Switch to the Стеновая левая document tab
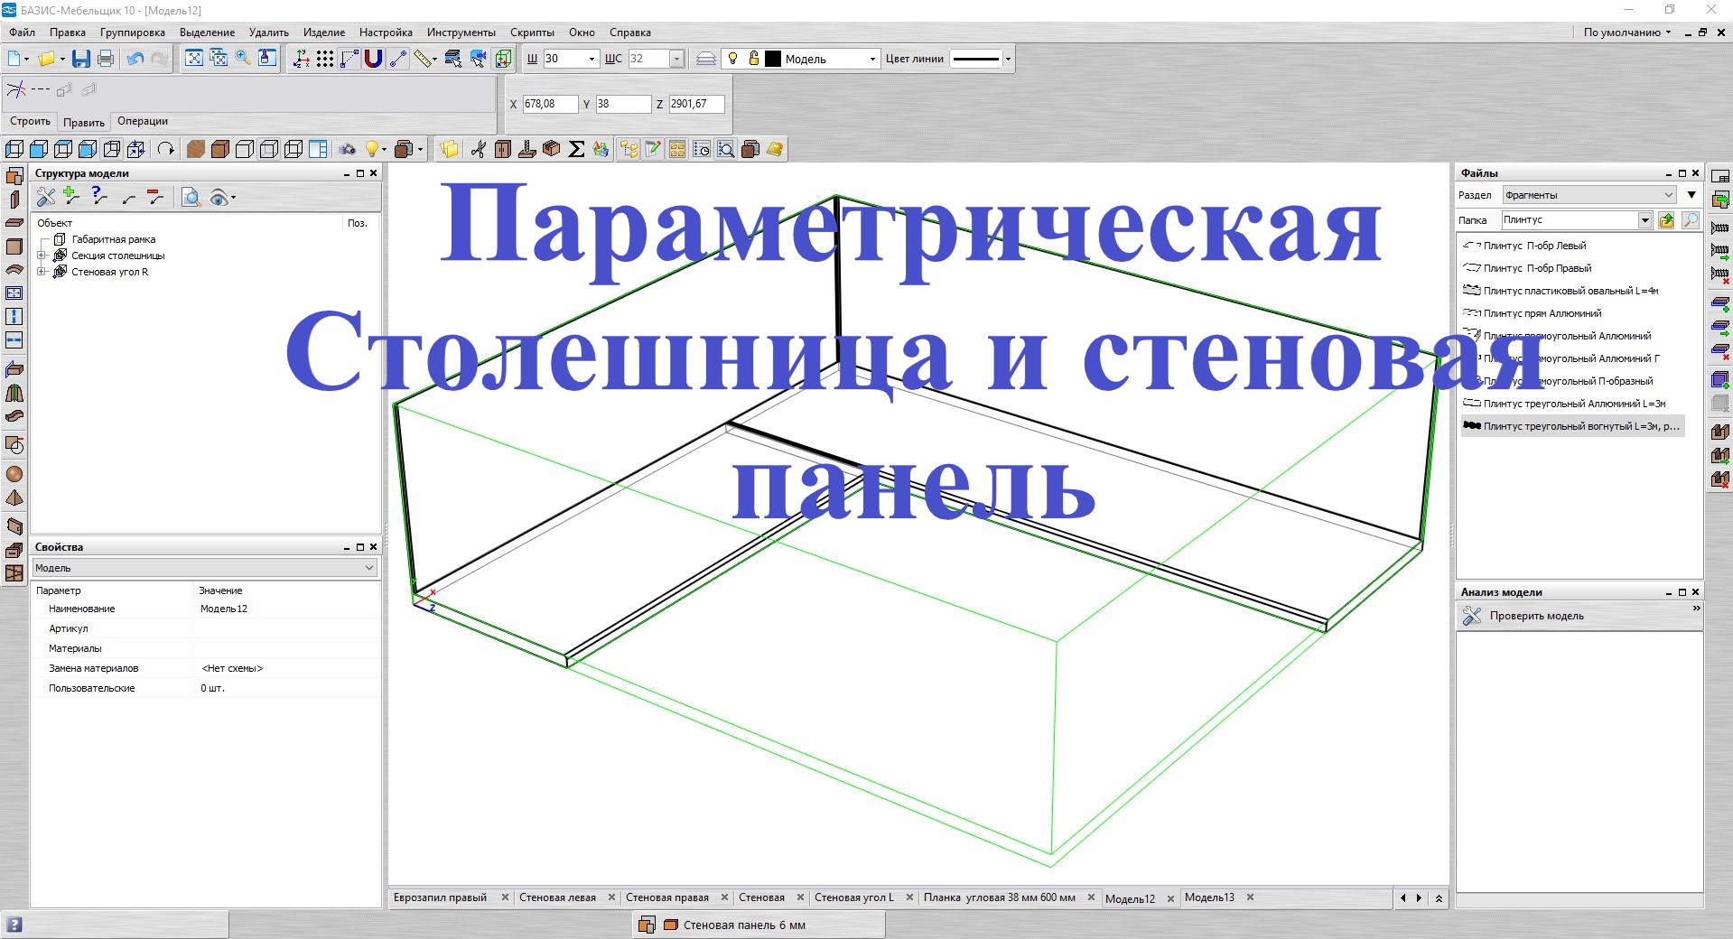Image resolution: width=1733 pixels, height=939 pixels. click(557, 897)
